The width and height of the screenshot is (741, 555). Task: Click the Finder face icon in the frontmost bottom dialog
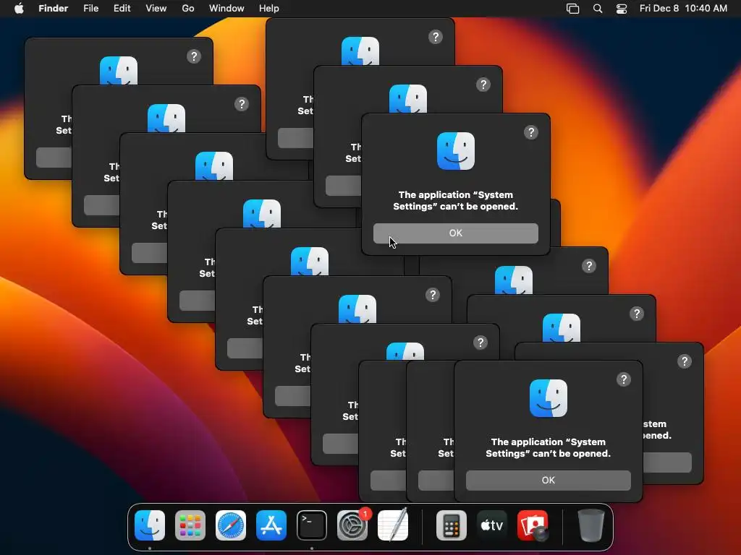tap(549, 398)
